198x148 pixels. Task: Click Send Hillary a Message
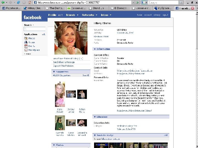coord(64,62)
